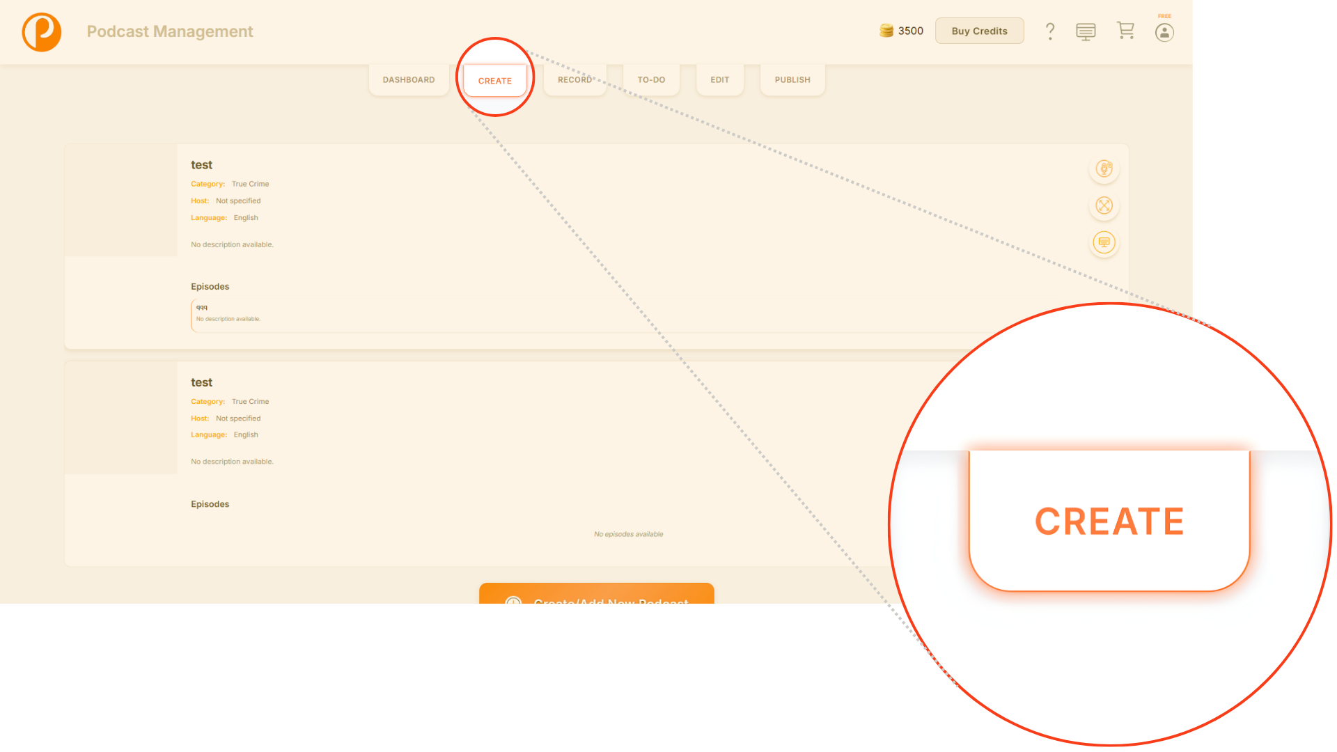The image size is (1337, 752).
Task: Click the second test podcast title
Action: [x=201, y=382]
